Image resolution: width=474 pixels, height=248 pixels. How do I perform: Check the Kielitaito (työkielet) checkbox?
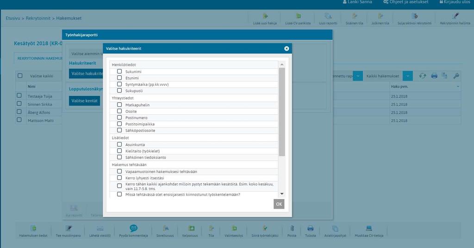119,151
